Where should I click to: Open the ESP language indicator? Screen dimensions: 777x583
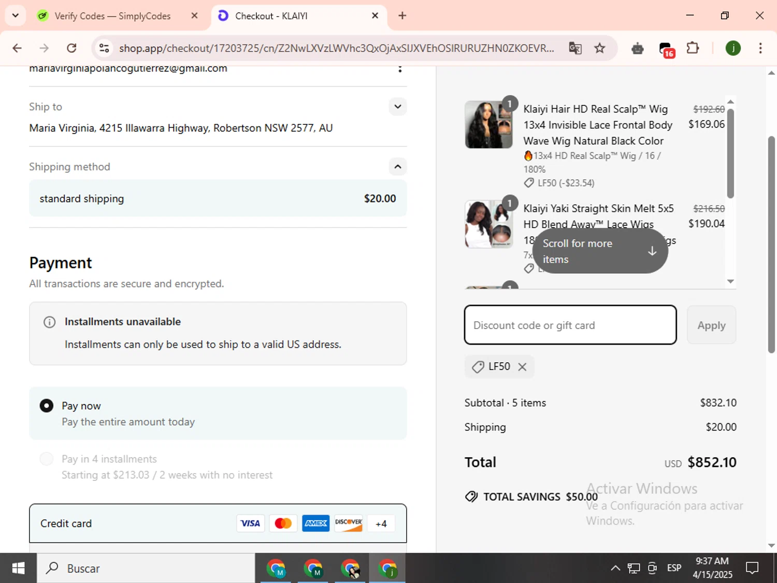point(674,568)
